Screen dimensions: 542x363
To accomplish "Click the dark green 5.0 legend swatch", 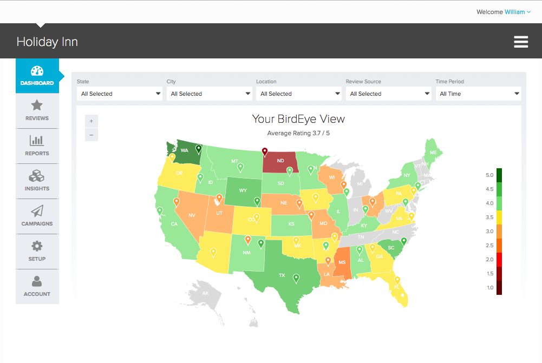I will [x=499, y=175].
